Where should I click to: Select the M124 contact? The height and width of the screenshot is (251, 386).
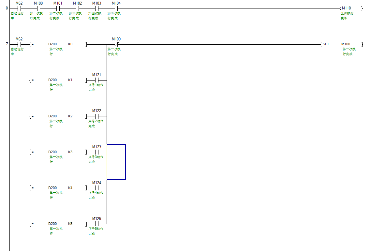pyautogui.click(x=96, y=188)
